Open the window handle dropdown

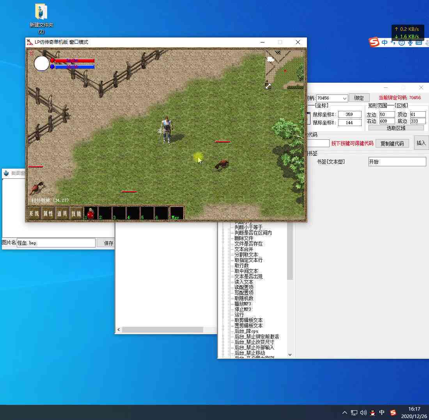345,98
